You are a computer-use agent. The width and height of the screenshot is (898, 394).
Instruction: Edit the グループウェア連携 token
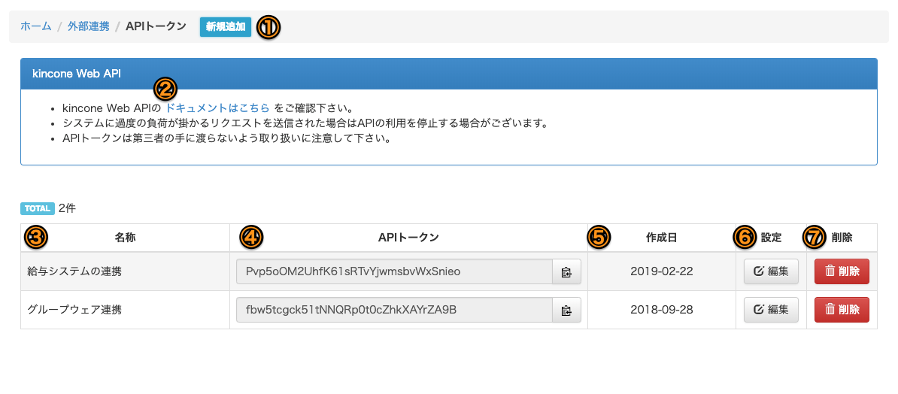point(771,310)
